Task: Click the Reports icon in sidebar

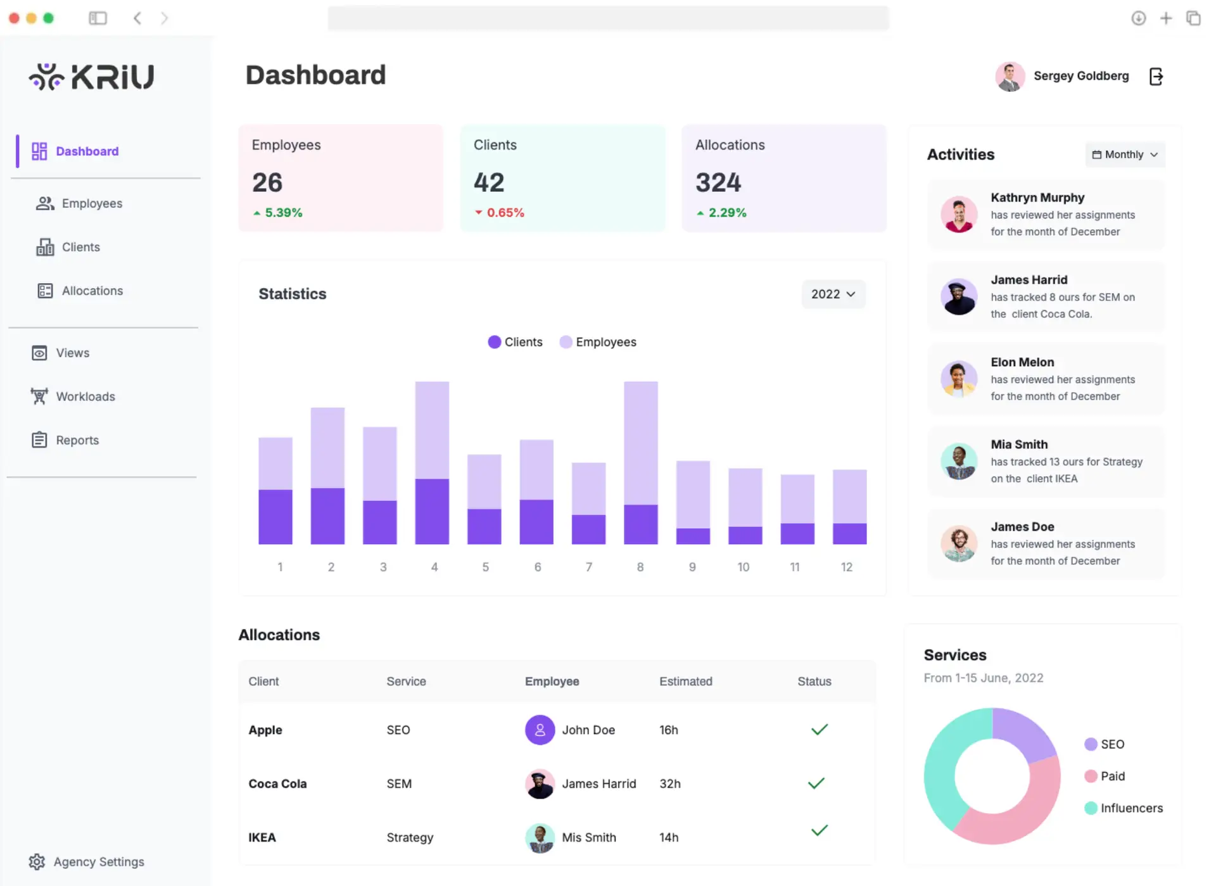Action: [x=39, y=440]
